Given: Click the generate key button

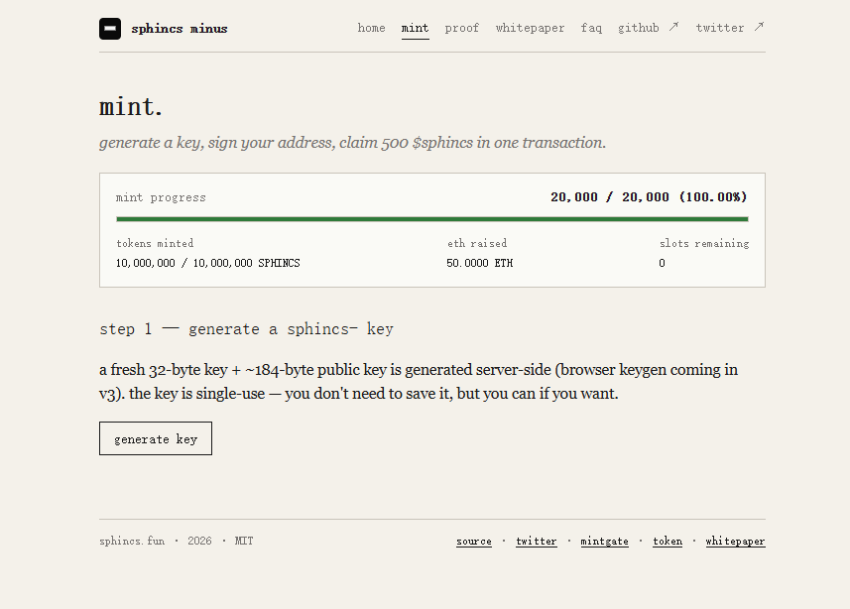Looking at the screenshot, I should [156, 438].
